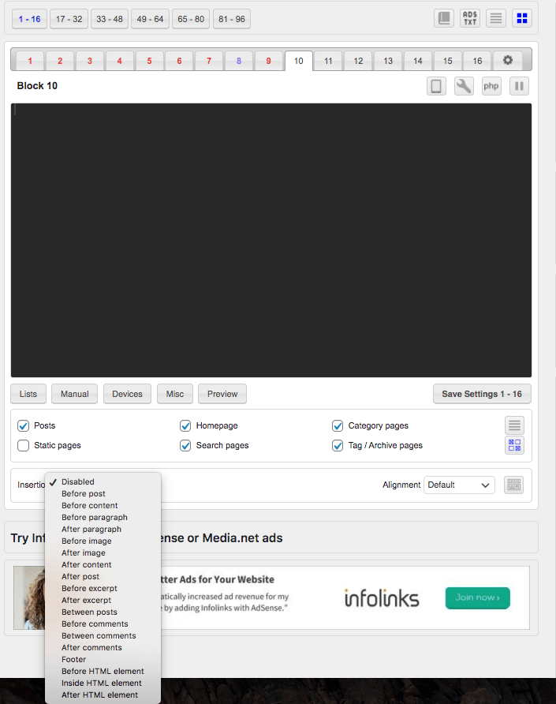Select After comments option

pos(103,647)
